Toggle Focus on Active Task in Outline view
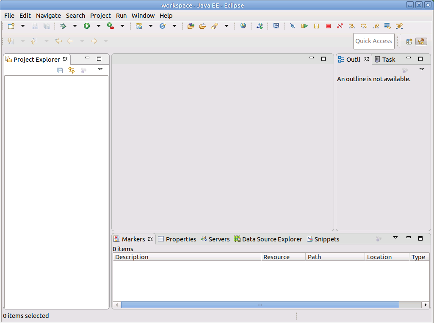The image size is (434, 323). [x=405, y=71]
